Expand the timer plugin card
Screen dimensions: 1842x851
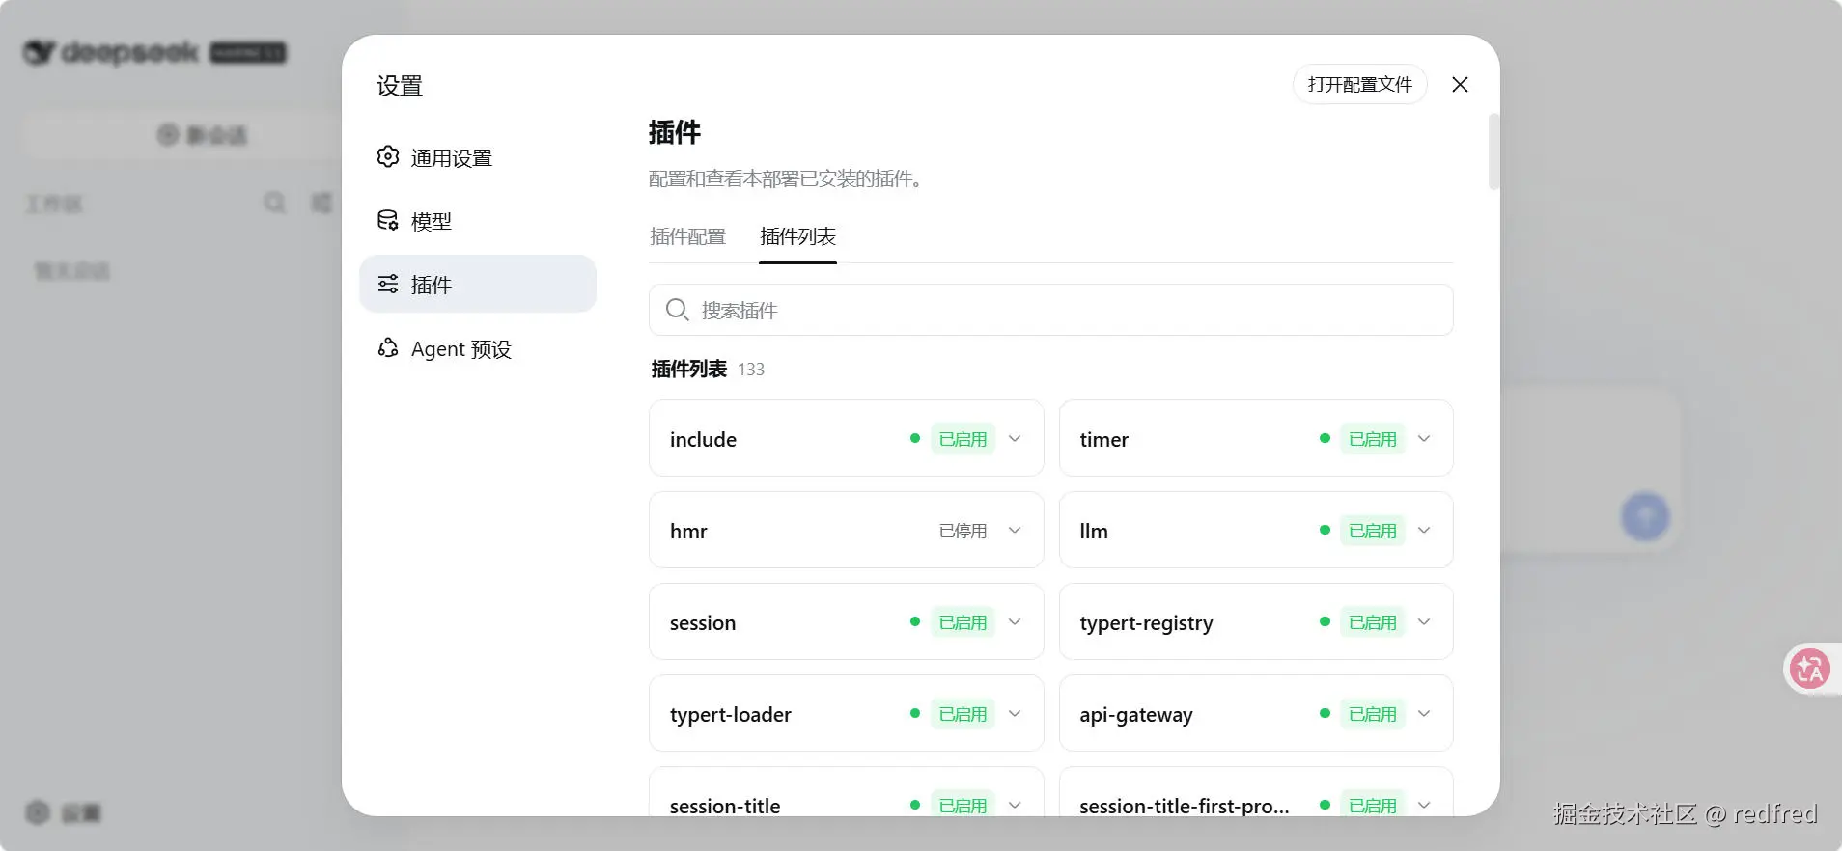[1424, 439]
